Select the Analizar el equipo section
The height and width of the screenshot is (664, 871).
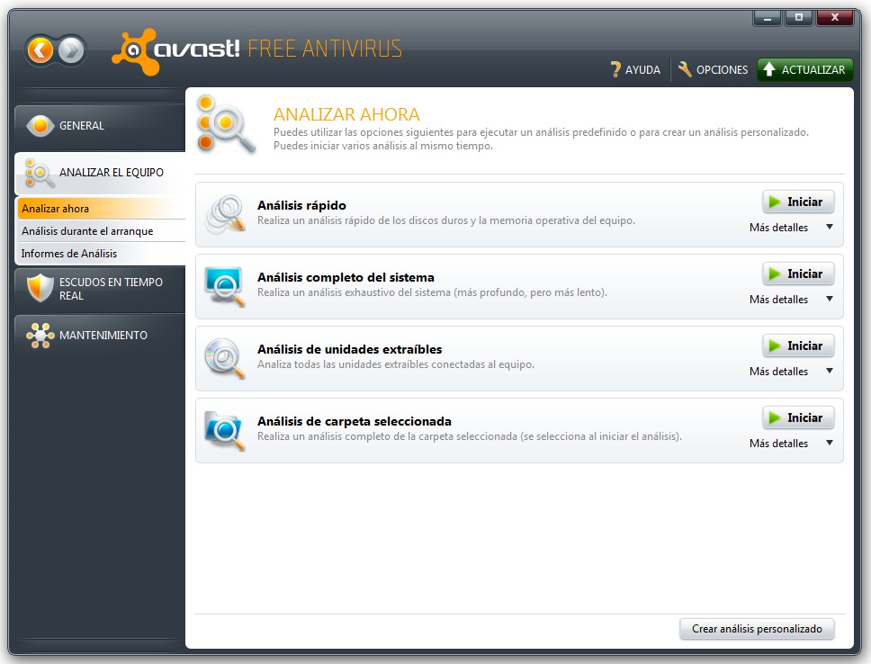100,173
